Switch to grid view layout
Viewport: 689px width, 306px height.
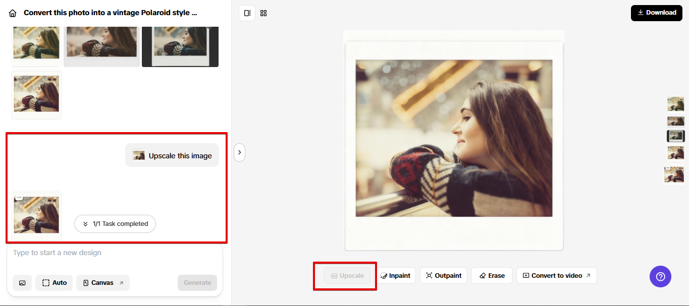coord(263,13)
